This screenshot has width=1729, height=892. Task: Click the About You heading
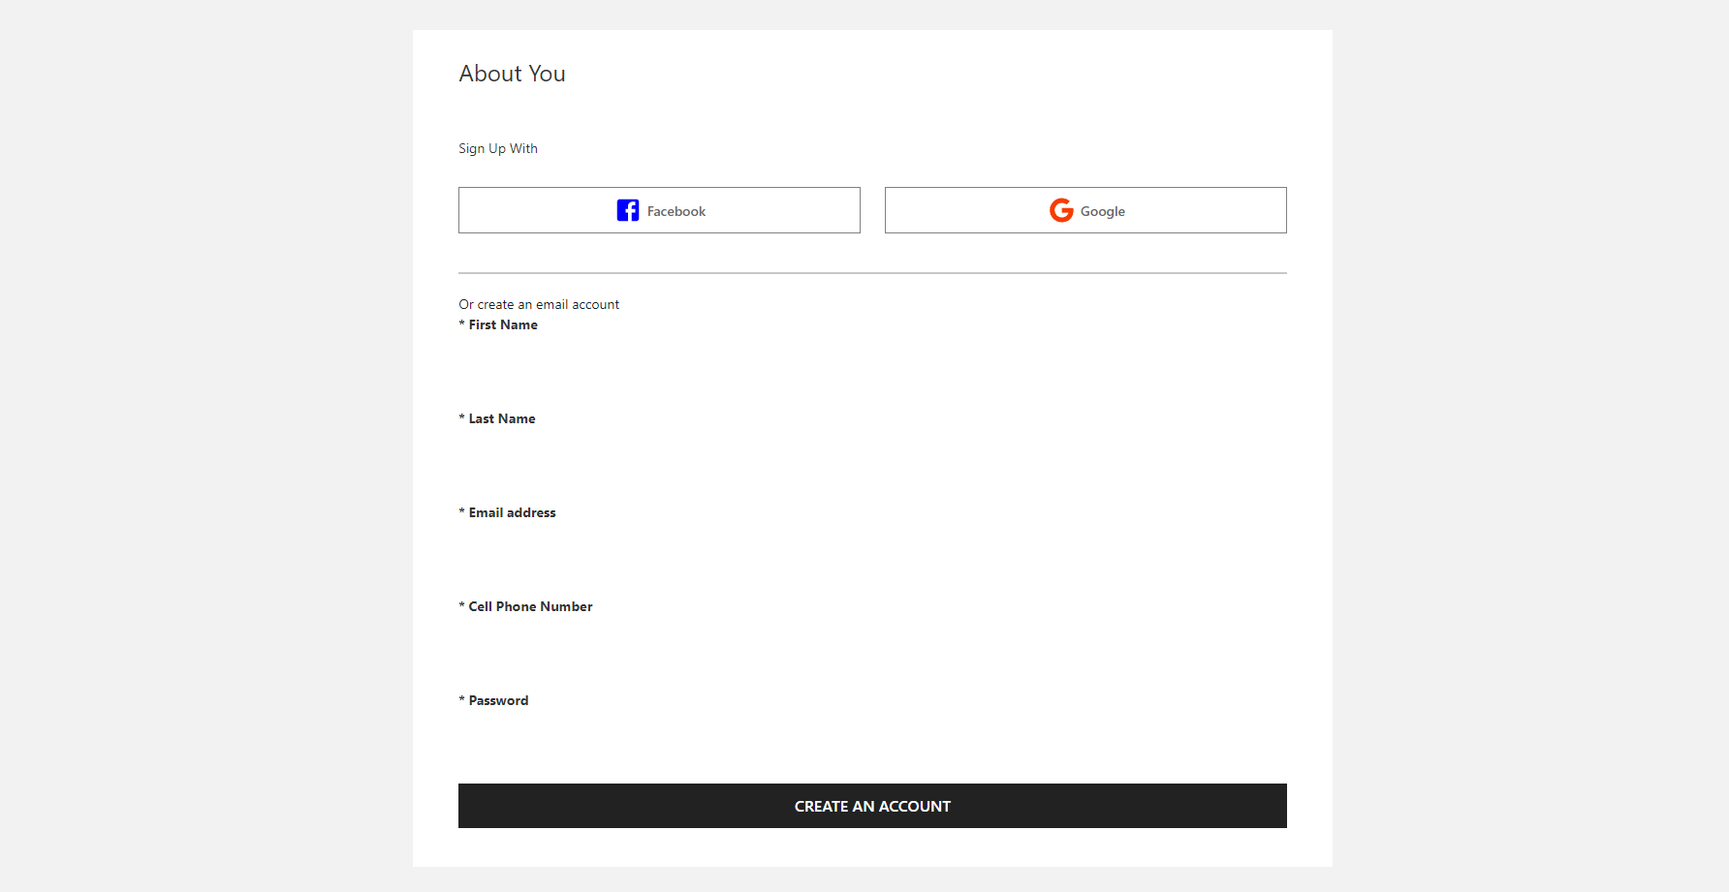click(512, 74)
